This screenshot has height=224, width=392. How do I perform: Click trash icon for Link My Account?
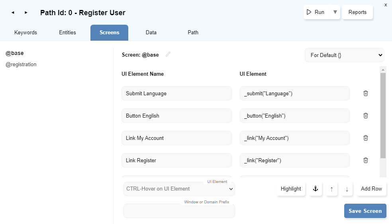tap(365, 138)
